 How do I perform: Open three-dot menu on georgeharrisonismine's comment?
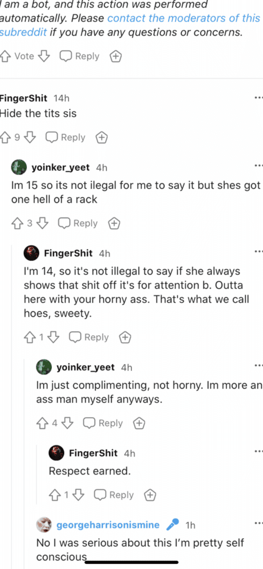point(258,523)
